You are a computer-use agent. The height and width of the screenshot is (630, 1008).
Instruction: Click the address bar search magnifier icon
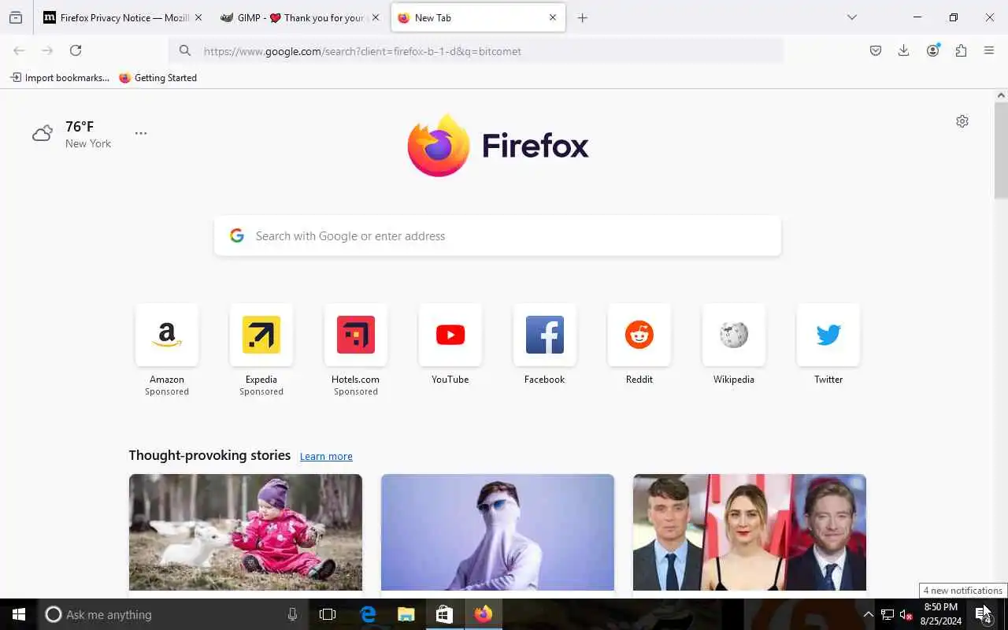click(185, 51)
